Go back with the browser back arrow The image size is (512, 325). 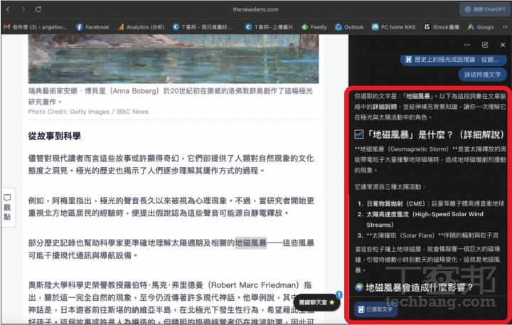(8, 9)
